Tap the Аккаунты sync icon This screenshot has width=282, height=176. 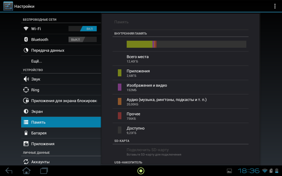point(26,162)
